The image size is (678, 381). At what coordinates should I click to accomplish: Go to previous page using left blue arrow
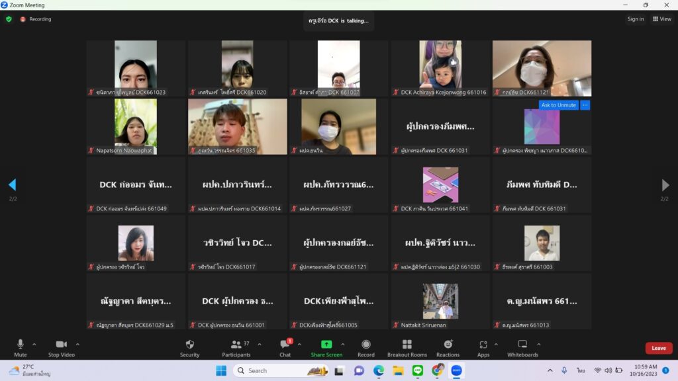[12, 185]
